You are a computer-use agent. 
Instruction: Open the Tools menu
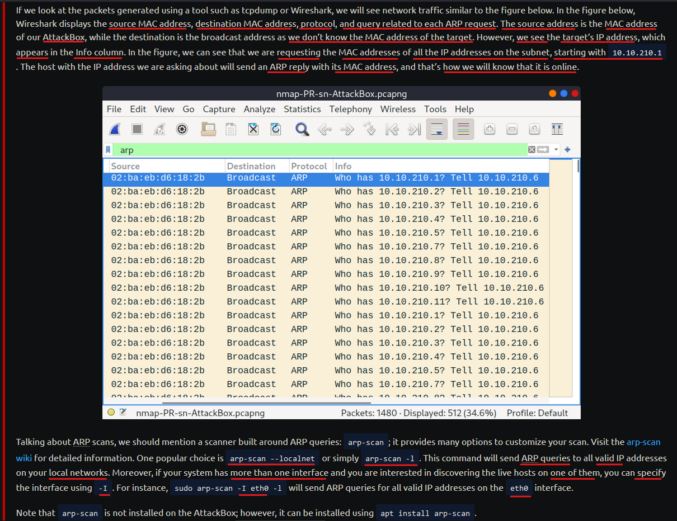435,109
